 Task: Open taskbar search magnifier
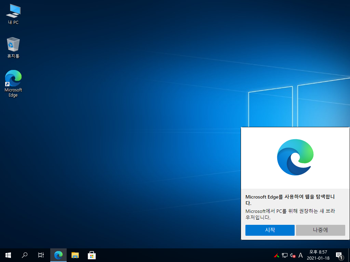coord(25,255)
